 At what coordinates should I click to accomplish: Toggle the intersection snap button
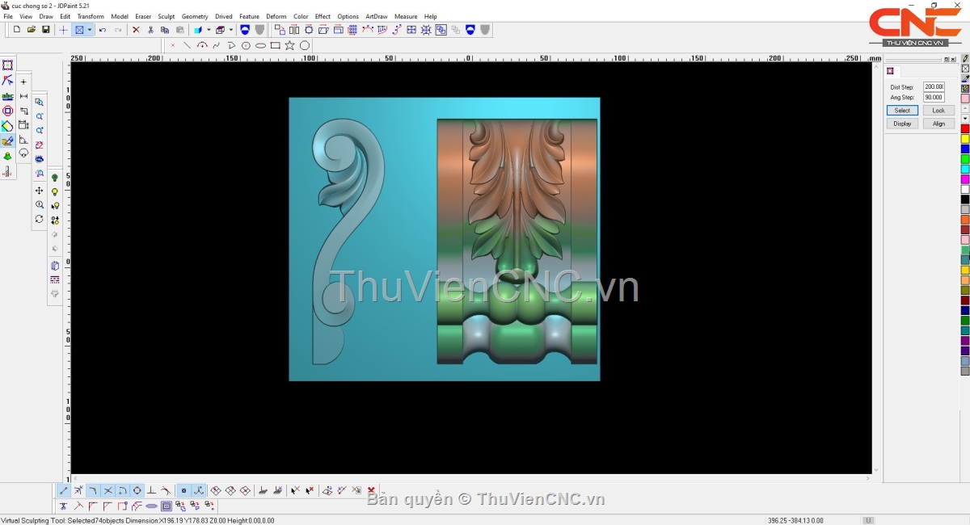coord(108,490)
